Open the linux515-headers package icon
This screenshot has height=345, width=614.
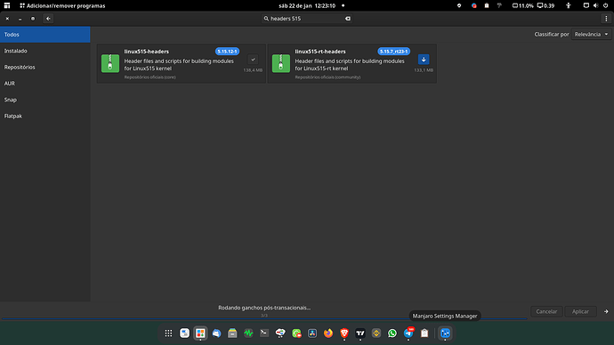(x=110, y=63)
